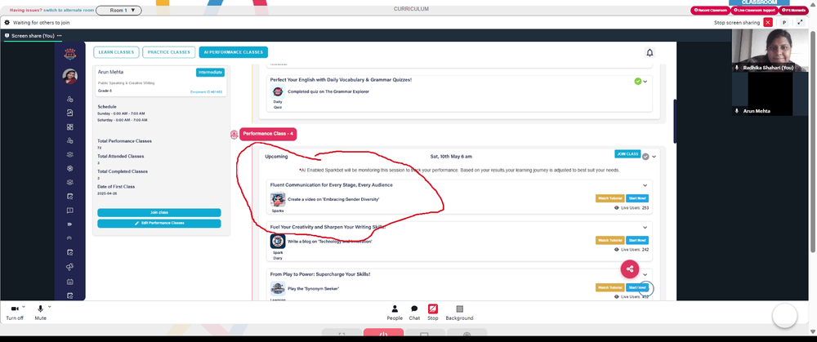Click switch to alternate room link
Viewport: 817px width, 342px height.
69,10
